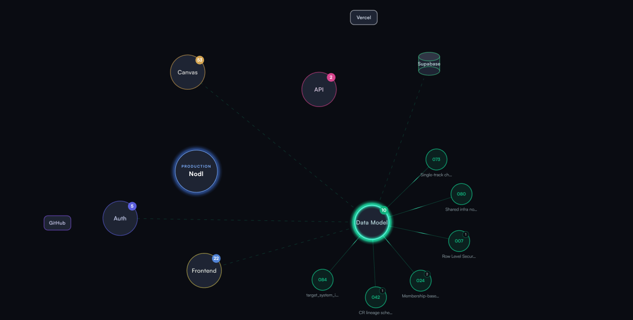Select child node 007
The width and height of the screenshot is (633, 320).
click(459, 241)
